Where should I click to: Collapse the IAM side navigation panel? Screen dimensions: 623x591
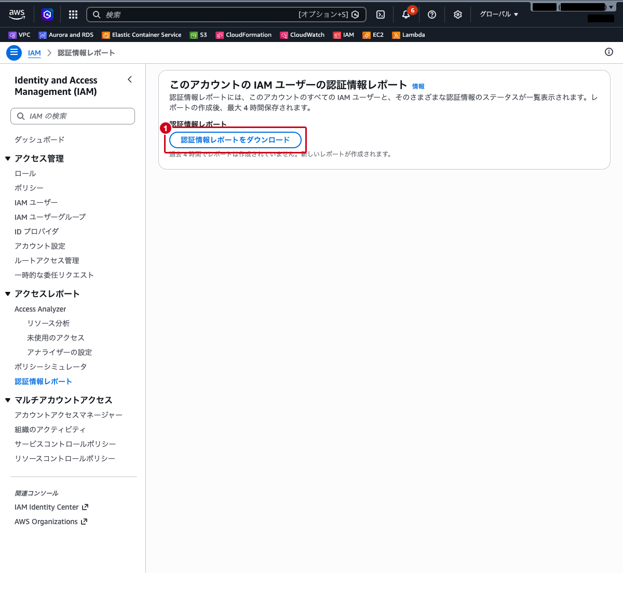click(x=130, y=79)
